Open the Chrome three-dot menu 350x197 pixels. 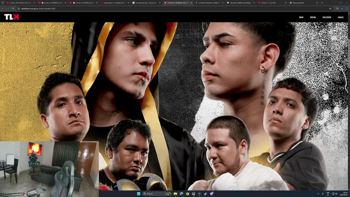(x=347, y=8)
